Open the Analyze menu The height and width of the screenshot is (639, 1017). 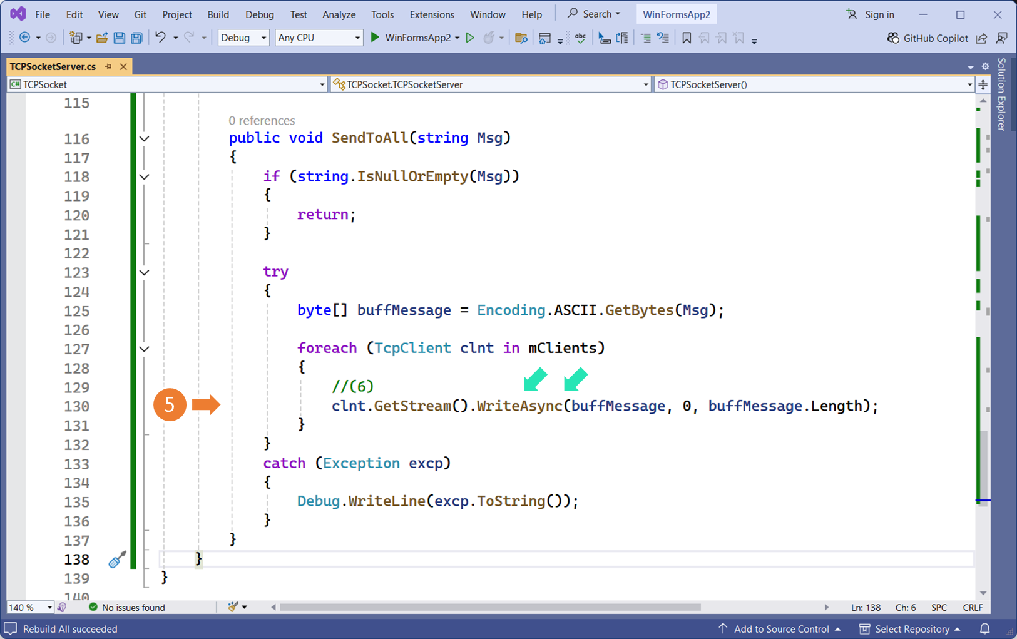coord(339,14)
